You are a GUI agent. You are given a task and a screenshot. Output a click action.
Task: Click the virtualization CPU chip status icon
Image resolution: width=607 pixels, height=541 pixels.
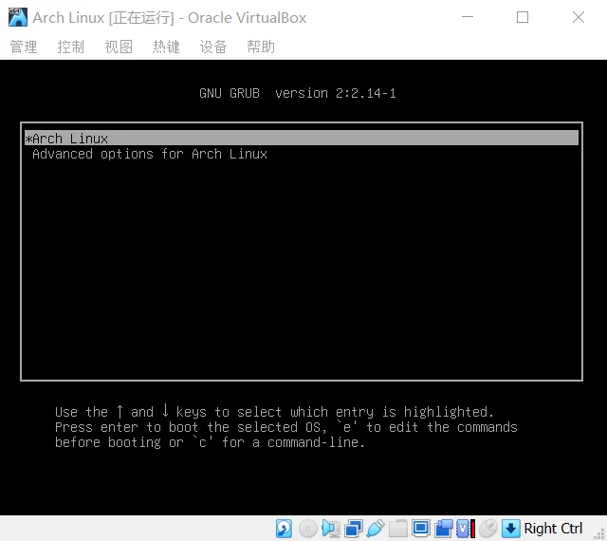(x=466, y=529)
